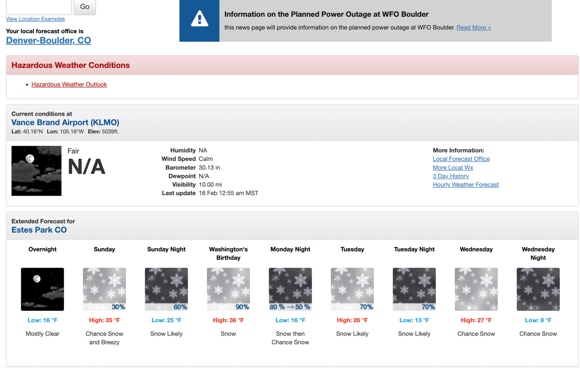
Task: Click Monday Night 80% to 50% snow icon
Action: [290, 289]
